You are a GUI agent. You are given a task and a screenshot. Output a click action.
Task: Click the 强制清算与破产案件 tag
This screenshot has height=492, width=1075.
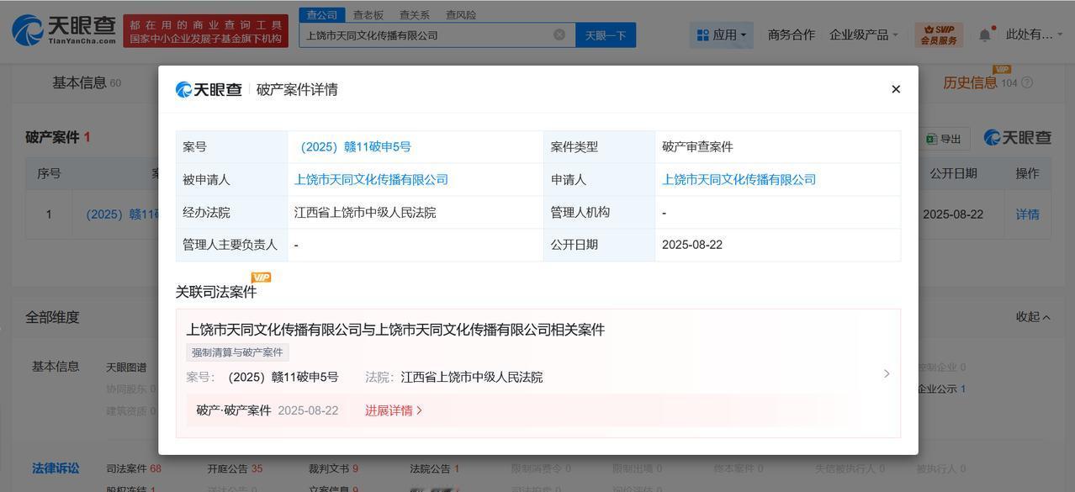click(237, 352)
